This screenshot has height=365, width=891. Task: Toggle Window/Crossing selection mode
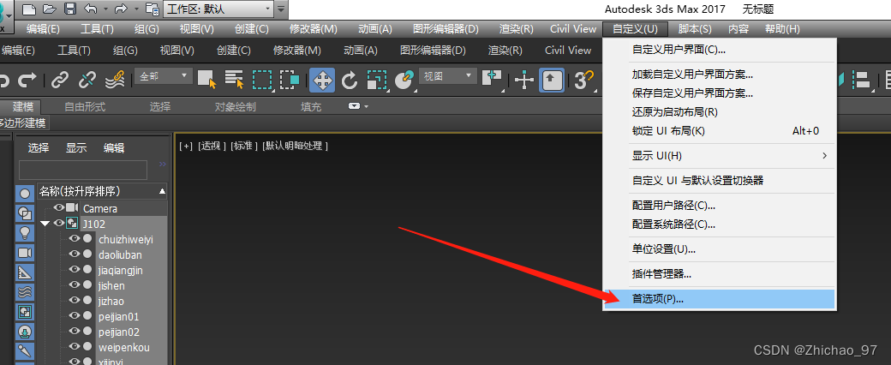pos(290,81)
